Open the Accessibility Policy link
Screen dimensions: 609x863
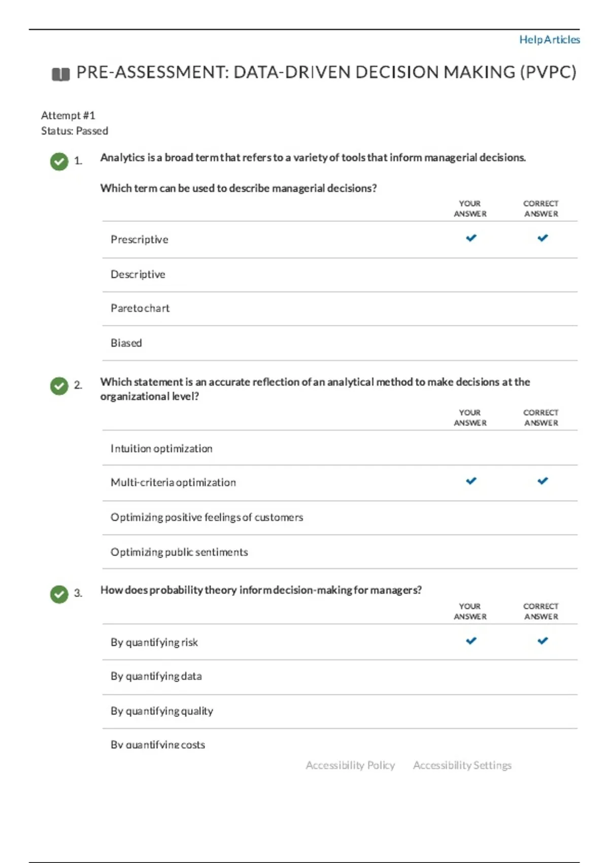tap(350, 765)
